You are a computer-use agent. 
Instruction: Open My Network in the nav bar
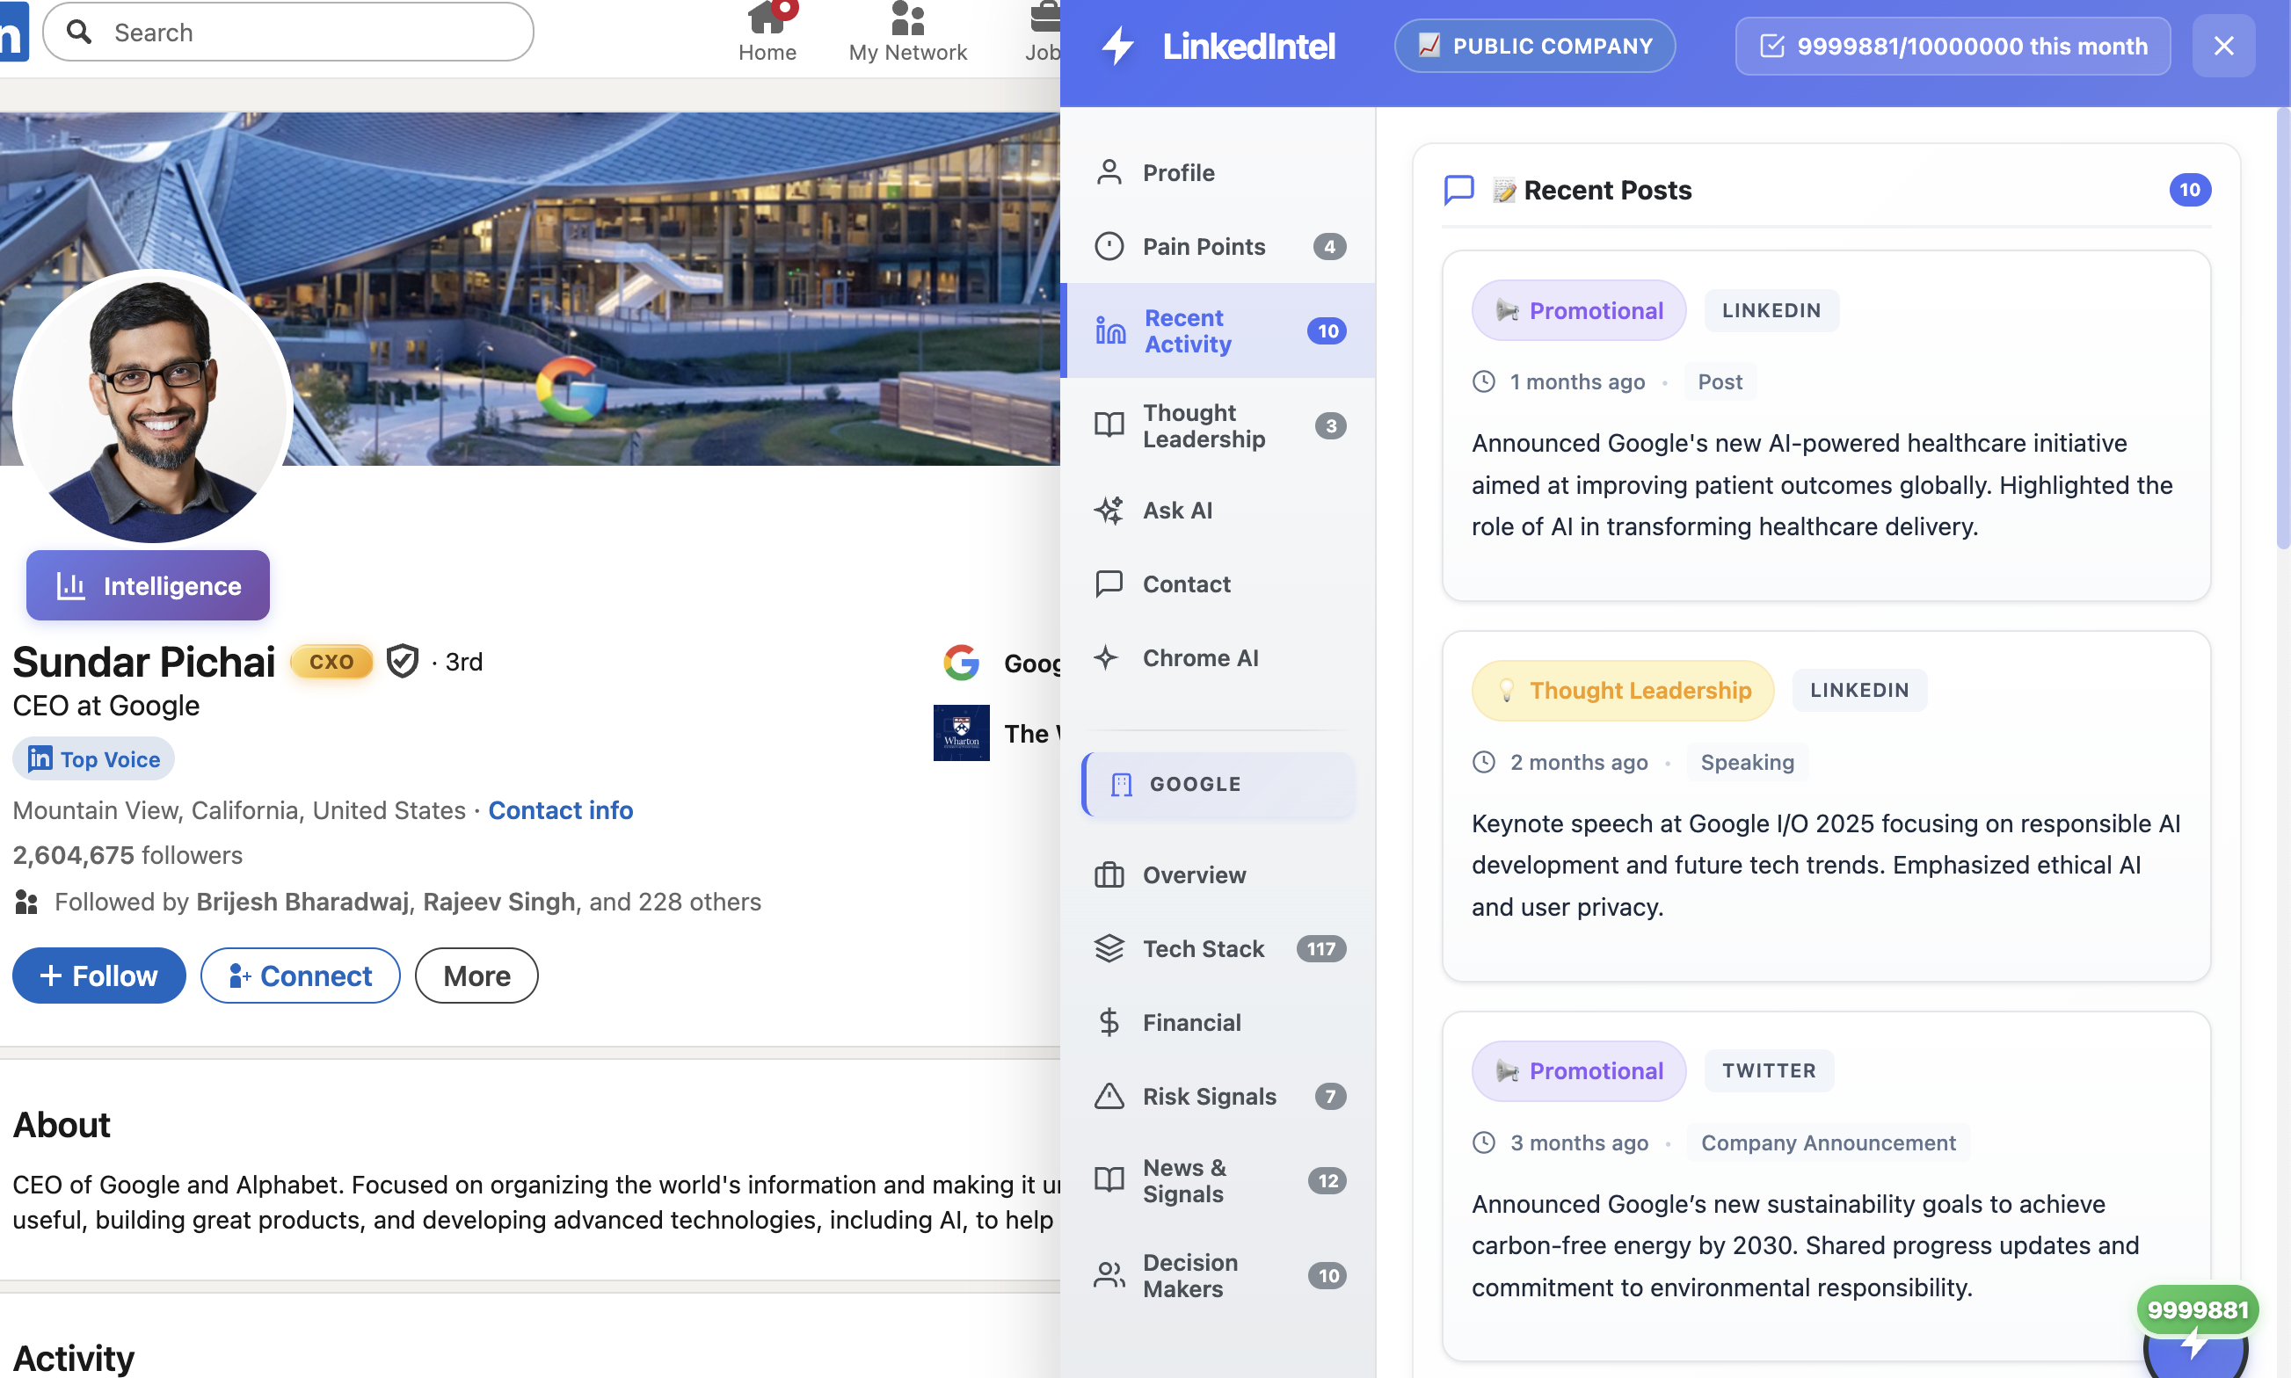[x=907, y=33]
